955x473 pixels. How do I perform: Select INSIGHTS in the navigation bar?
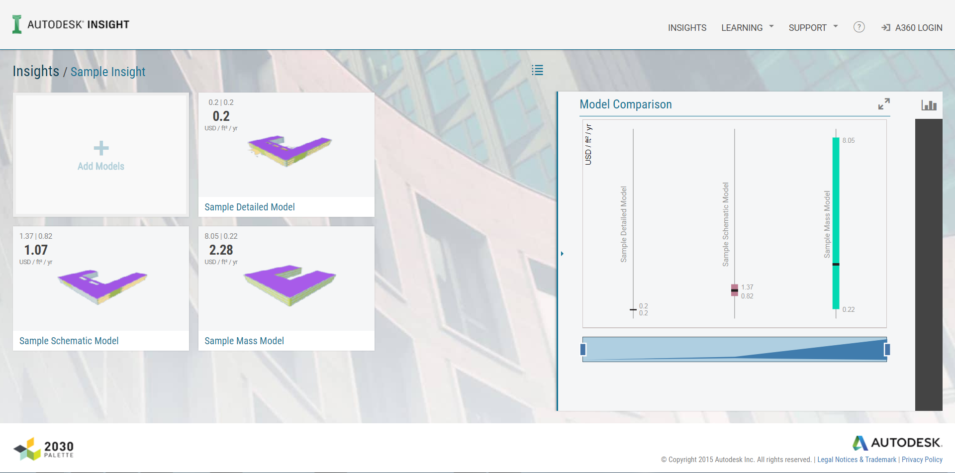(x=687, y=28)
